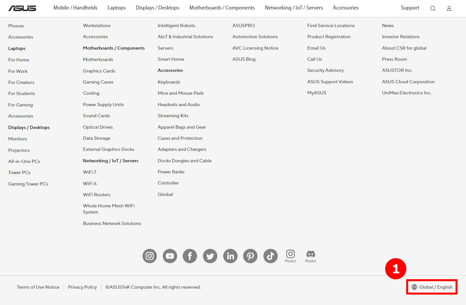Open Product Registration link
The width and height of the screenshot is (466, 305).
329,37
